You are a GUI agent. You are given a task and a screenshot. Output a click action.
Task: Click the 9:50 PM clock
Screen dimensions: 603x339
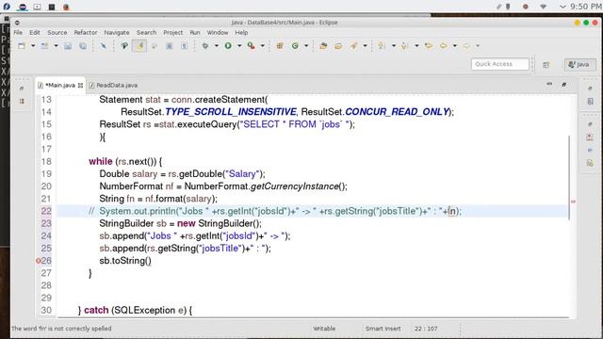[586, 7]
